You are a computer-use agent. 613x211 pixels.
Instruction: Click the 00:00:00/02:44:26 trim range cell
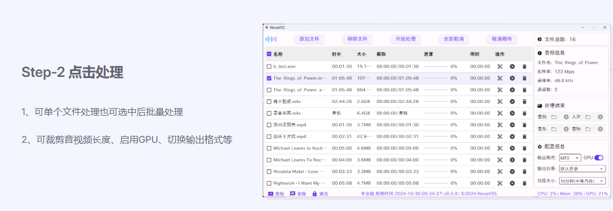[398, 101]
